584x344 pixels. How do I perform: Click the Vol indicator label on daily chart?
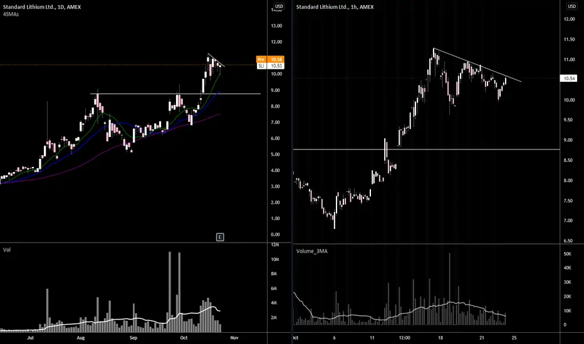coord(7,250)
